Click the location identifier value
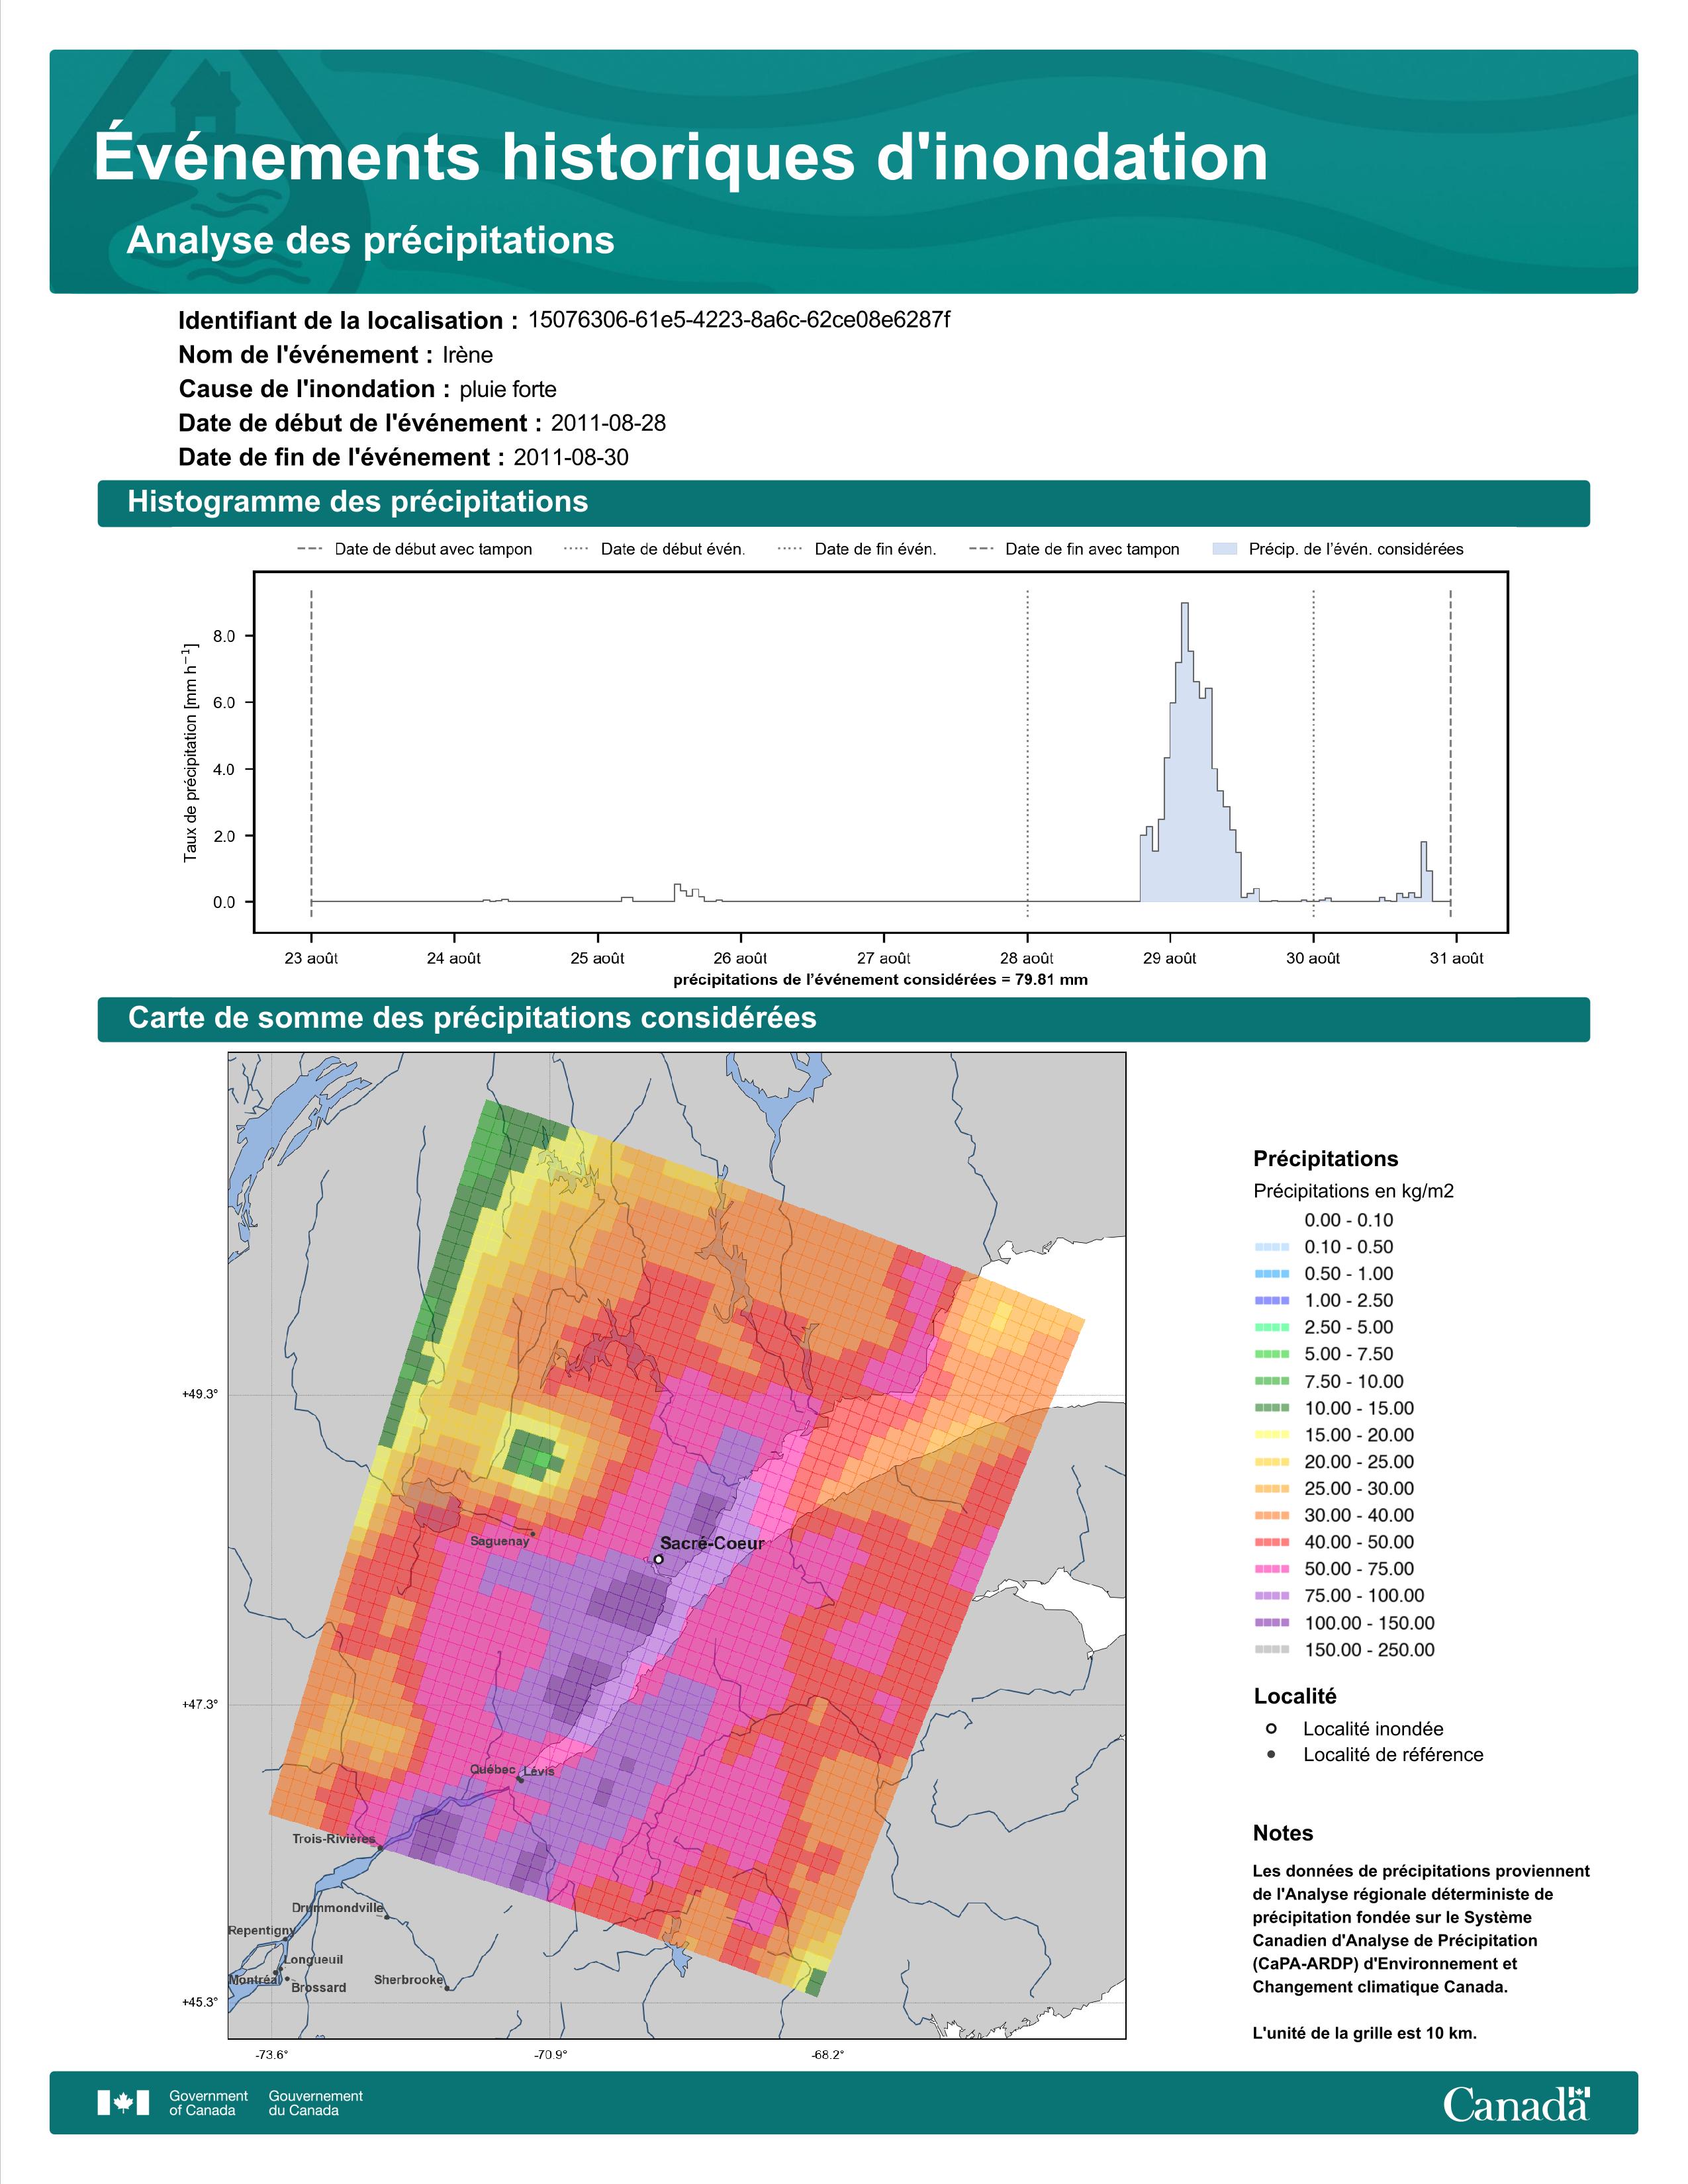 739,320
